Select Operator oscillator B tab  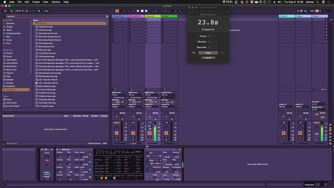point(90,170)
